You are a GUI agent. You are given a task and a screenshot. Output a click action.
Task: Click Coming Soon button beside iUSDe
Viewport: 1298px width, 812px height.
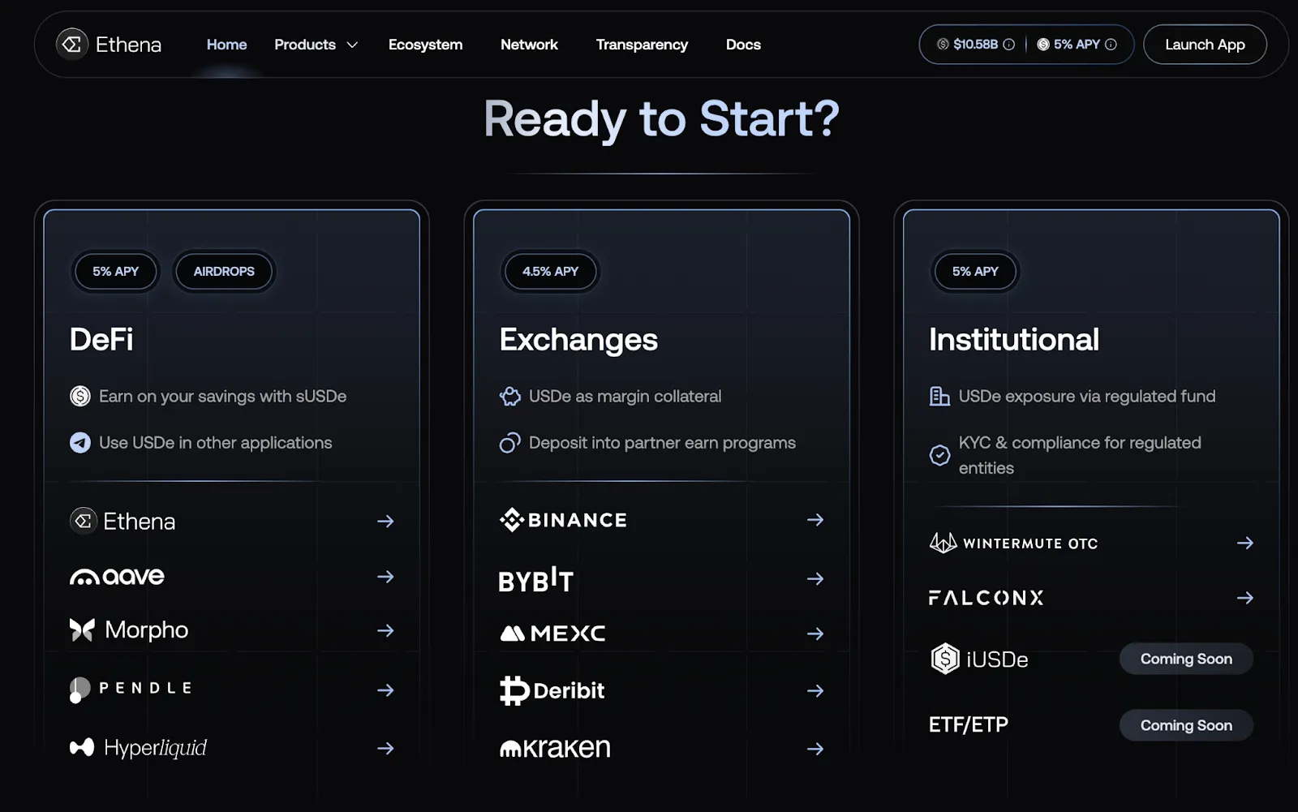[1186, 659]
